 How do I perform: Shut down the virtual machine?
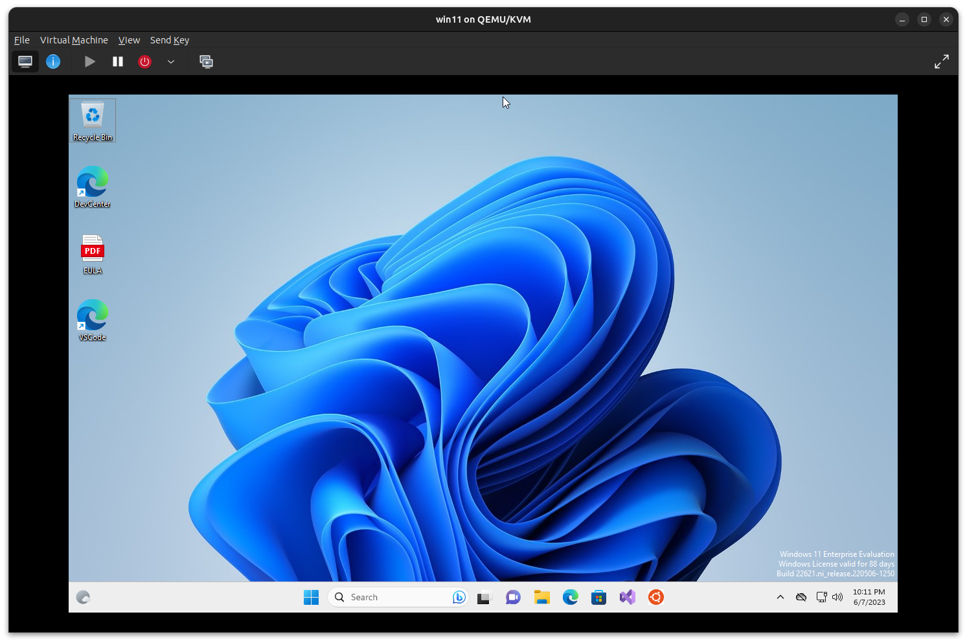click(x=145, y=62)
